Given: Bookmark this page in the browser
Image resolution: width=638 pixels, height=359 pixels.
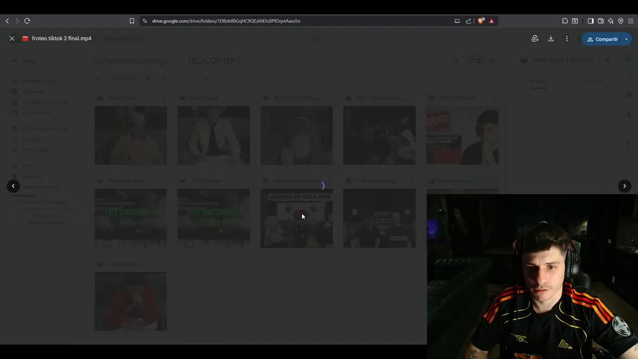Looking at the screenshot, I should 132,21.
